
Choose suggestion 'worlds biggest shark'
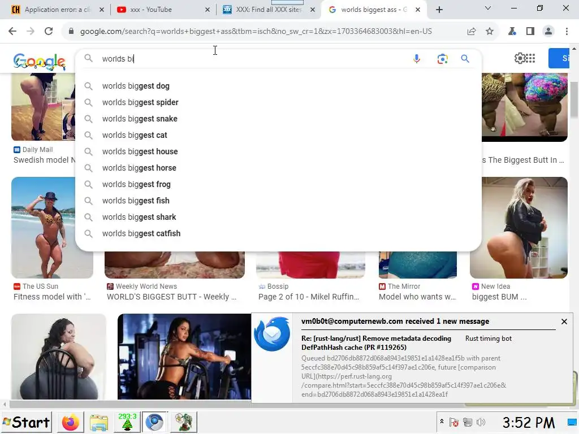pos(278,217)
